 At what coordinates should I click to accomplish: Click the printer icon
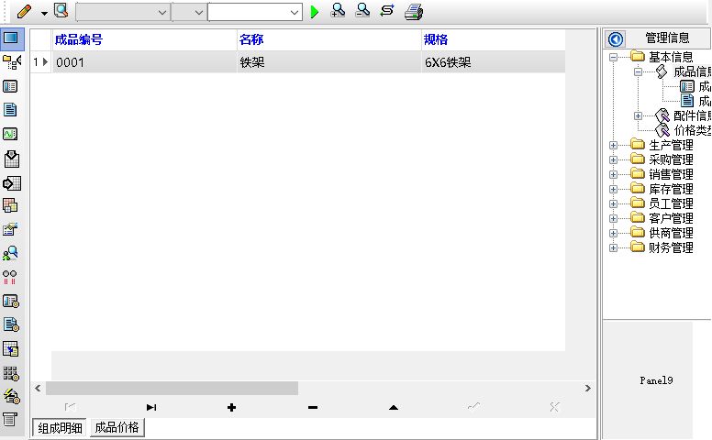point(413,11)
